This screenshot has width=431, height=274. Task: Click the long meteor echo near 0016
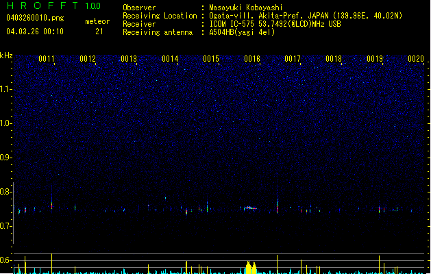(x=250, y=208)
